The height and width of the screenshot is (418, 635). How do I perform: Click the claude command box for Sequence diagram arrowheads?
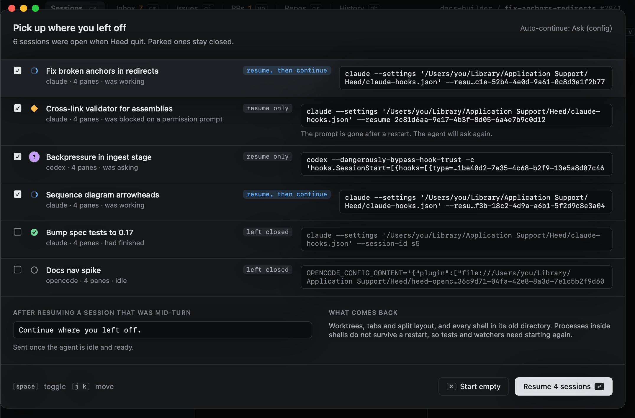[476, 202]
